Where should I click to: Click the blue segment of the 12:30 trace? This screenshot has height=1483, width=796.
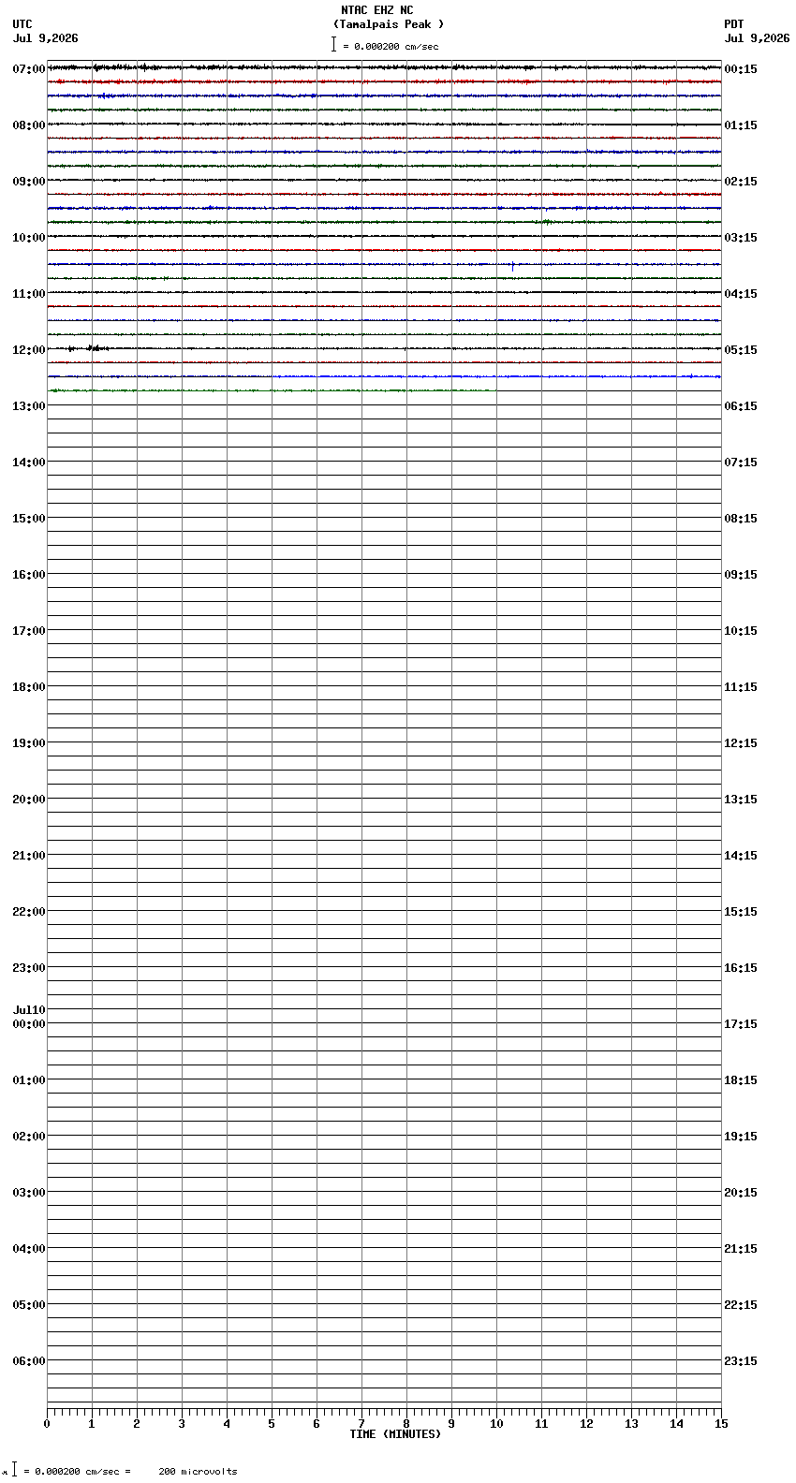pos(496,376)
